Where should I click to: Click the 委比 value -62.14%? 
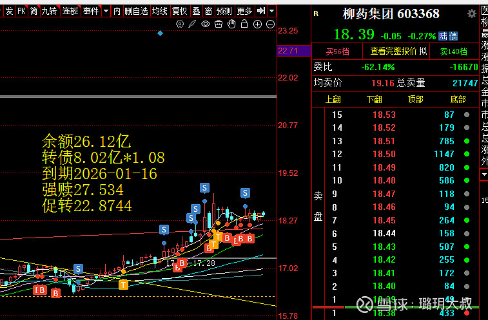378,67
